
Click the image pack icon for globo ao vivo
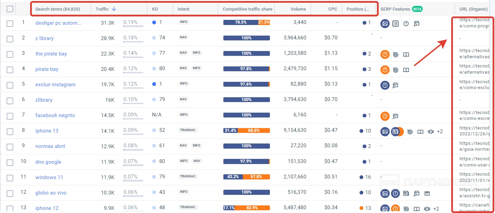click(385, 193)
